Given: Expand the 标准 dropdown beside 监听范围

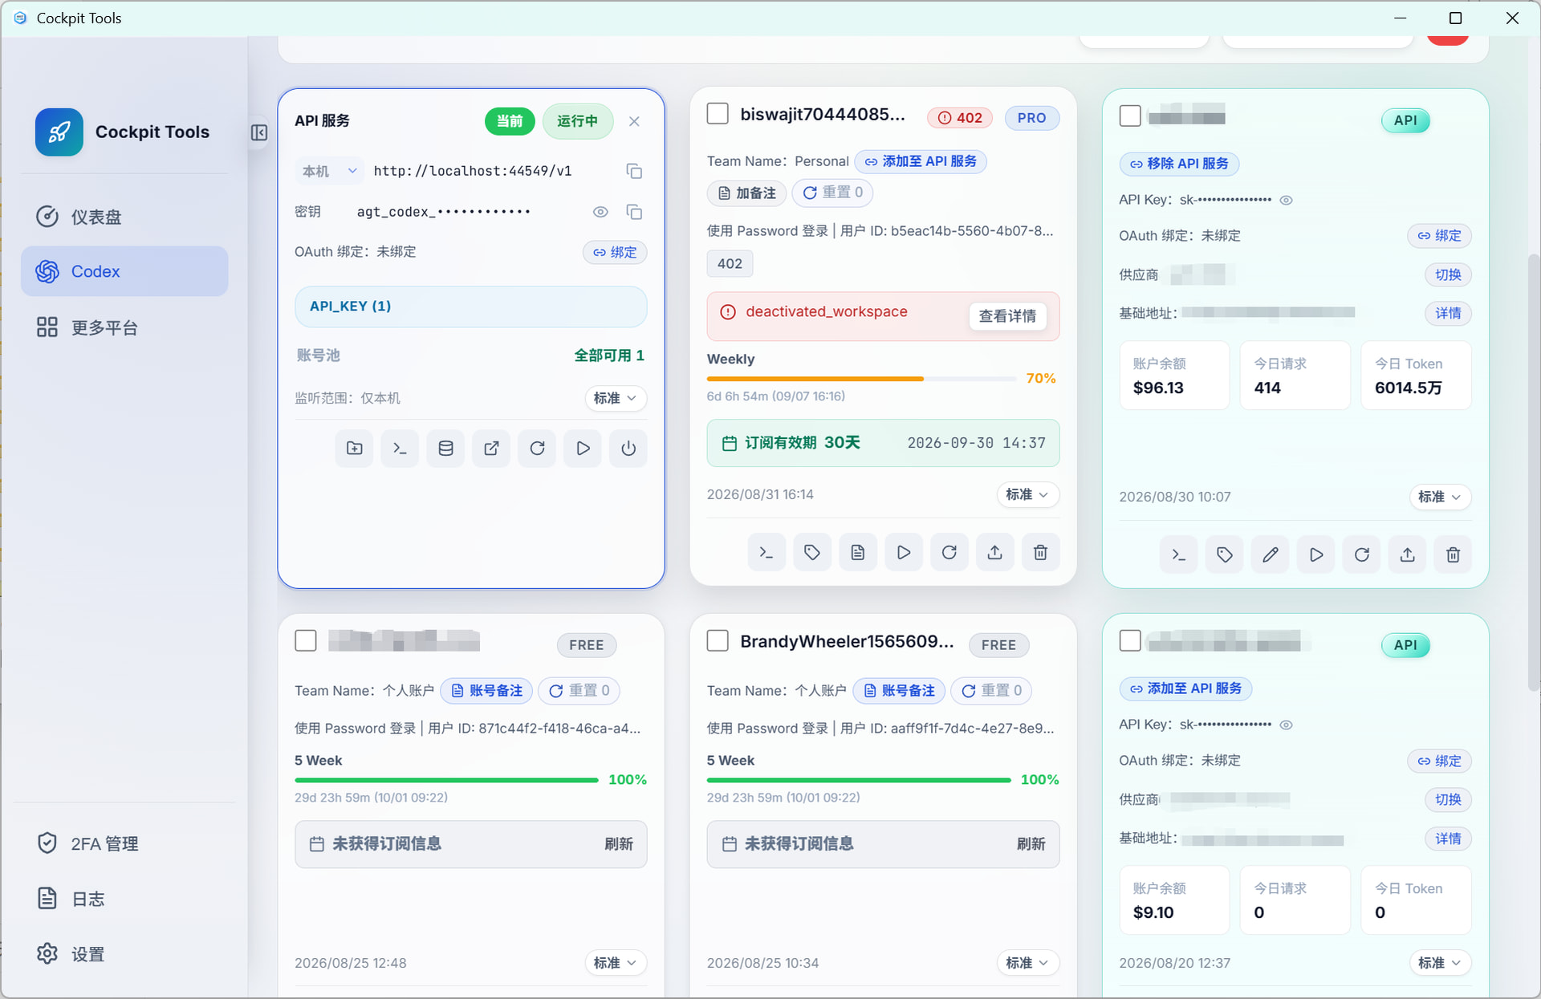Looking at the screenshot, I should (615, 398).
